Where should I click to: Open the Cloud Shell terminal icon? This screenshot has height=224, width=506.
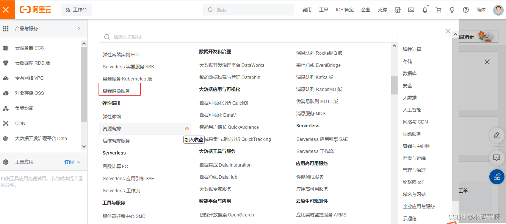pos(411,10)
